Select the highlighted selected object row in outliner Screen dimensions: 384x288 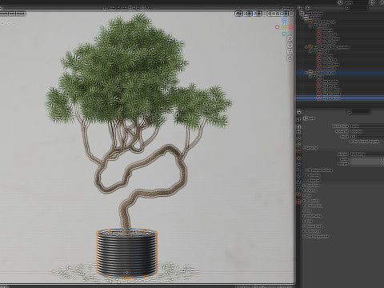point(340,73)
